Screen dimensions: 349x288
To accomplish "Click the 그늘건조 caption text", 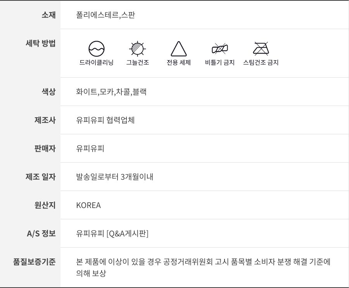I will [137, 62].
